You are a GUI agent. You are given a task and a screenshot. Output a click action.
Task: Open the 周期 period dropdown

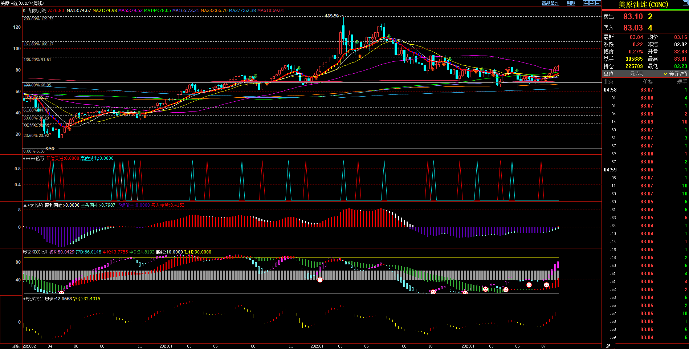point(571,3)
